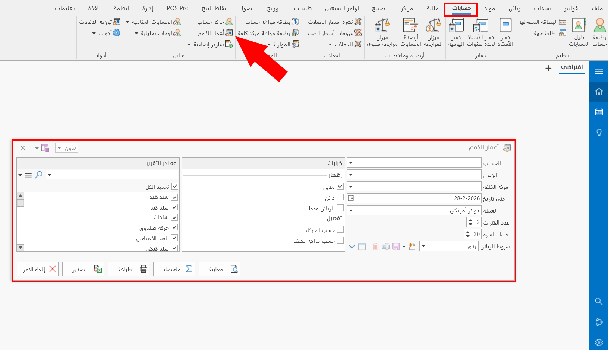Image resolution: width=608 pixels, height=350 pixels.
Task: Open أرصدة الحسابات report
Action: [x=411, y=33]
